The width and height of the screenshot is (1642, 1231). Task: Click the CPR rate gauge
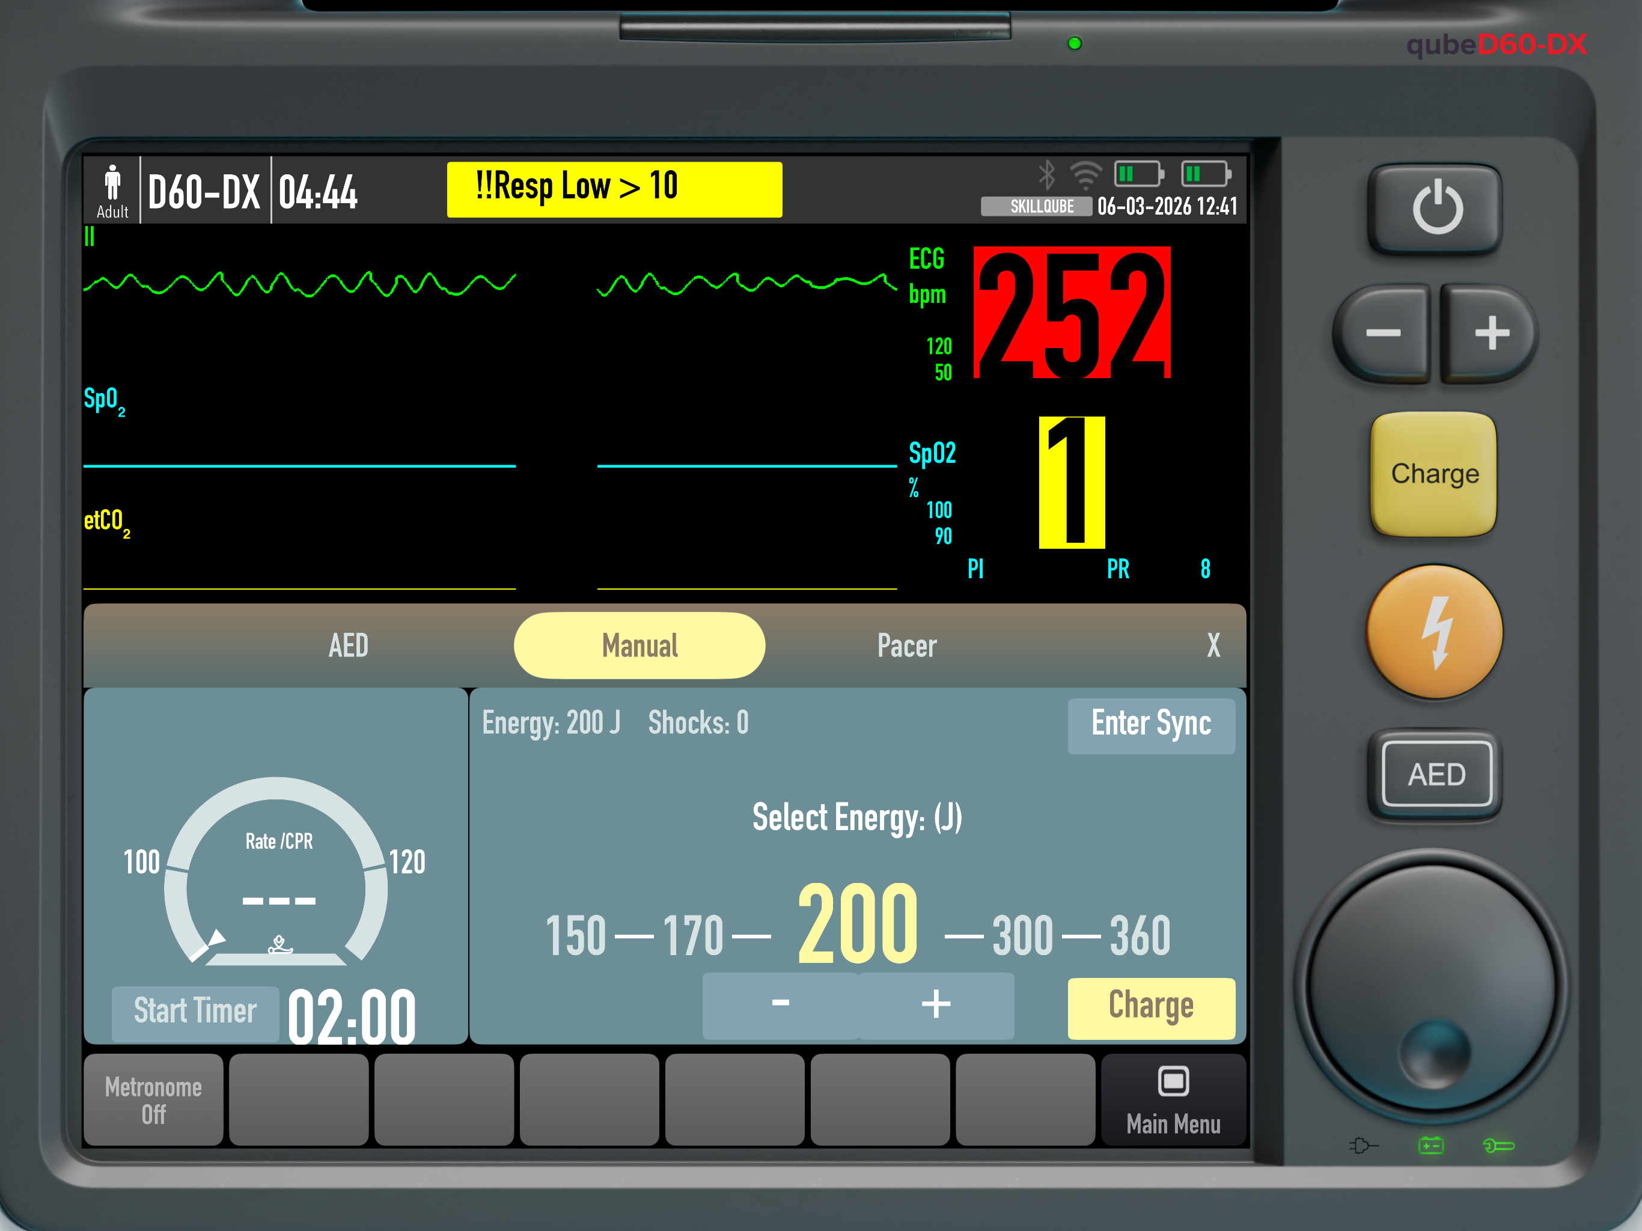click(275, 872)
